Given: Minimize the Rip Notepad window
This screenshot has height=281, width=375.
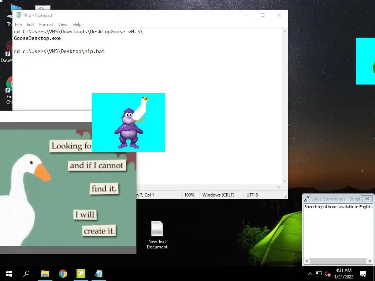Looking at the screenshot, I should pyautogui.click(x=246, y=15).
